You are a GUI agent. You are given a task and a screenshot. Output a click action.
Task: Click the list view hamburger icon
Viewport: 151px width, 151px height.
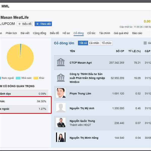coord(145,43)
